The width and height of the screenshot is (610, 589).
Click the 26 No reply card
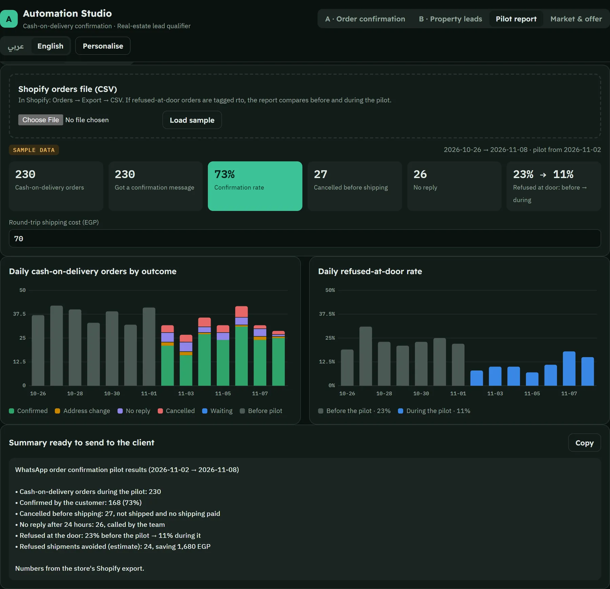tap(454, 186)
